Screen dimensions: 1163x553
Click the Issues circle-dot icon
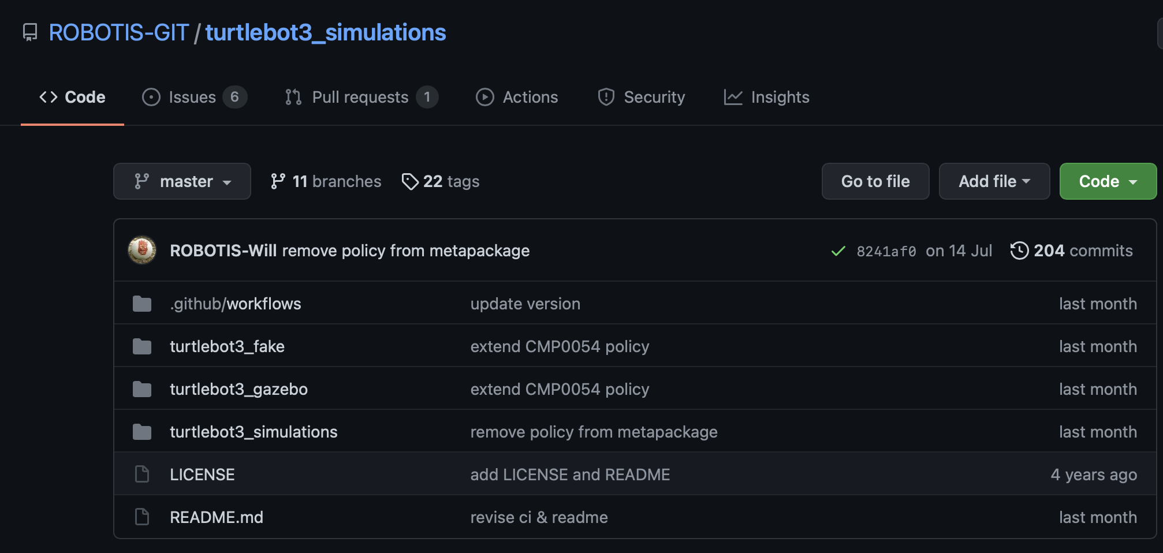[151, 97]
